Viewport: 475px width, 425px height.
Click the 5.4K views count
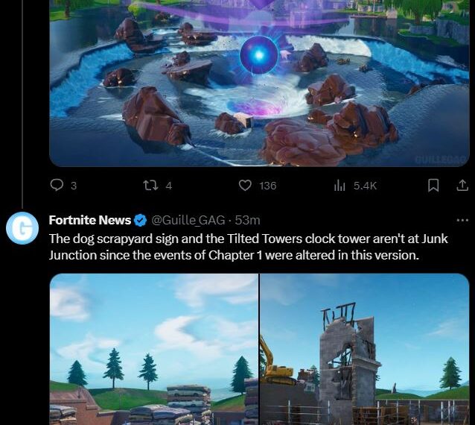tap(365, 186)
